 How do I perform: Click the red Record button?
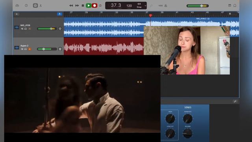tap(94, 6)
